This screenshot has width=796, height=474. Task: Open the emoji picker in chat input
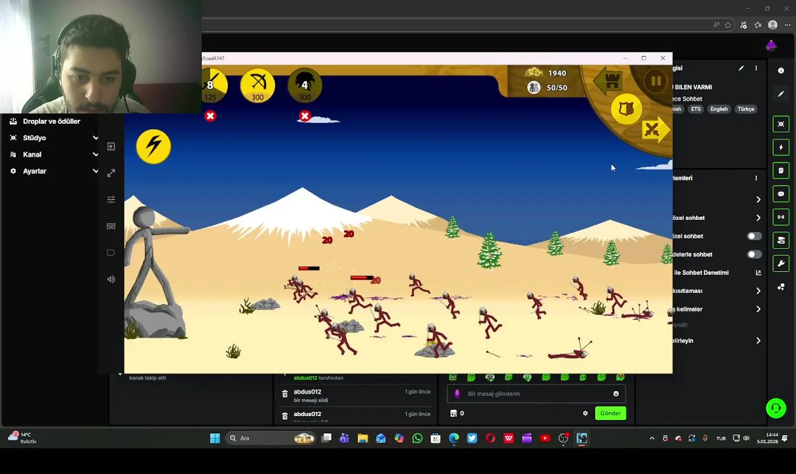pos(616,394)
